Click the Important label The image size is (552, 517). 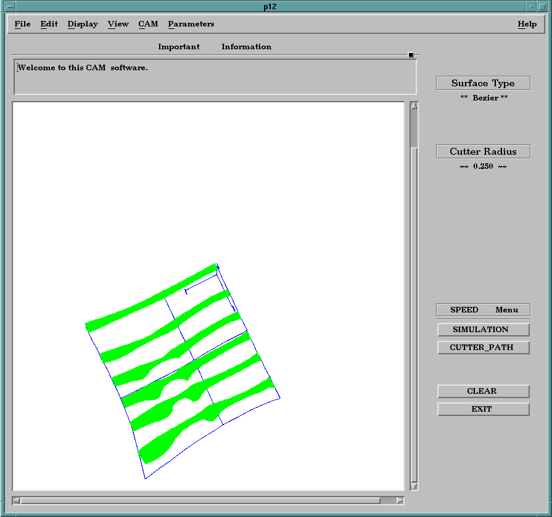click(x=179, y=47)
